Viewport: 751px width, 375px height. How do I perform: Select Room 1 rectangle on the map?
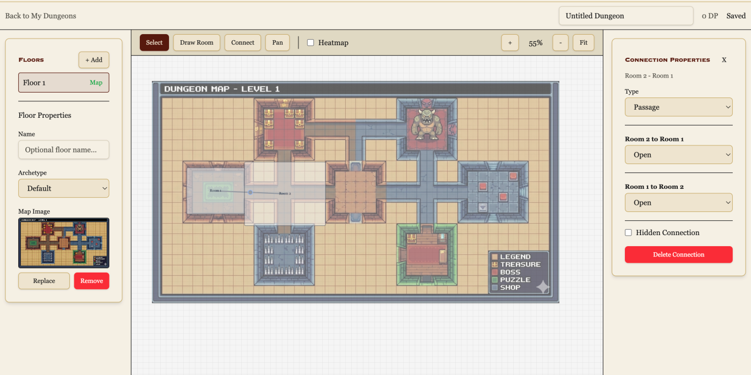click(x=215, y=191)
